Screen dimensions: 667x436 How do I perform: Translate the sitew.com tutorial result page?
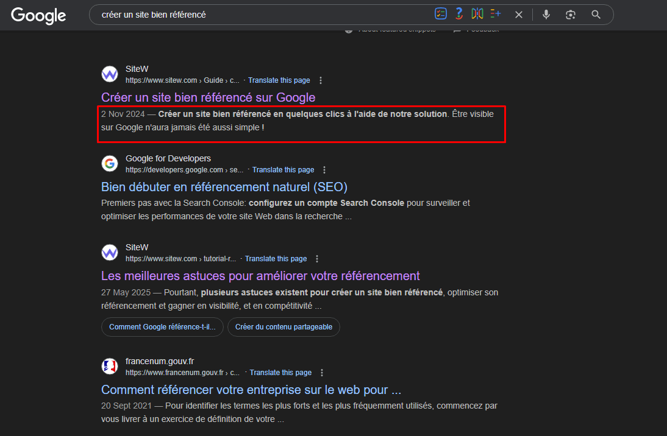click(276, 259)
